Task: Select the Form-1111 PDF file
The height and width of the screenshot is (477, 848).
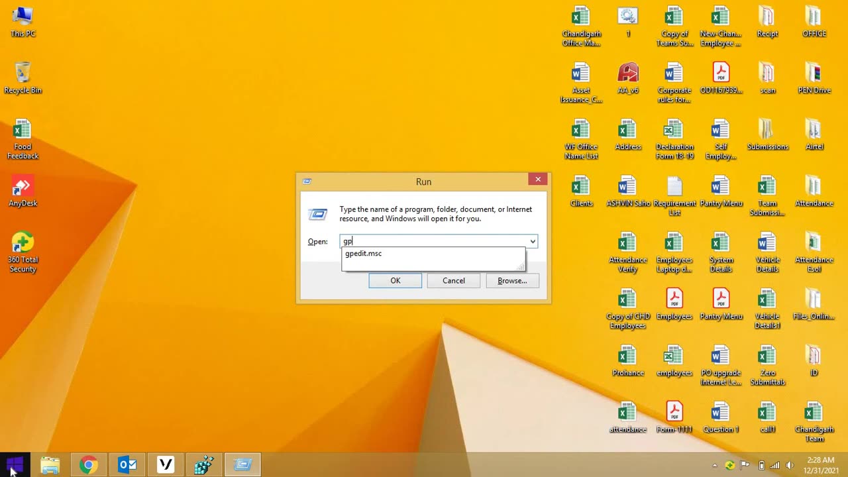Action: click(x=674, y=417)
